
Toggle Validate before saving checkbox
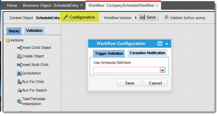[166, 17]
